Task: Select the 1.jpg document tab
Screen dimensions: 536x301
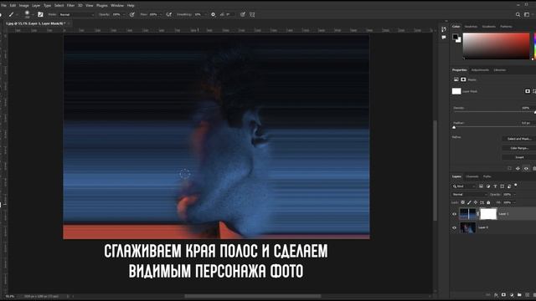Action: pyautogui.click(x=35, y=23)
